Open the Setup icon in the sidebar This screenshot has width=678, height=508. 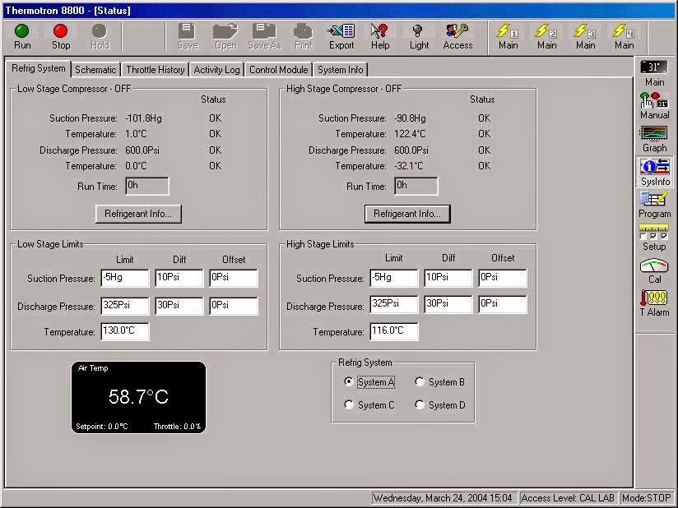tap(654, 238)
